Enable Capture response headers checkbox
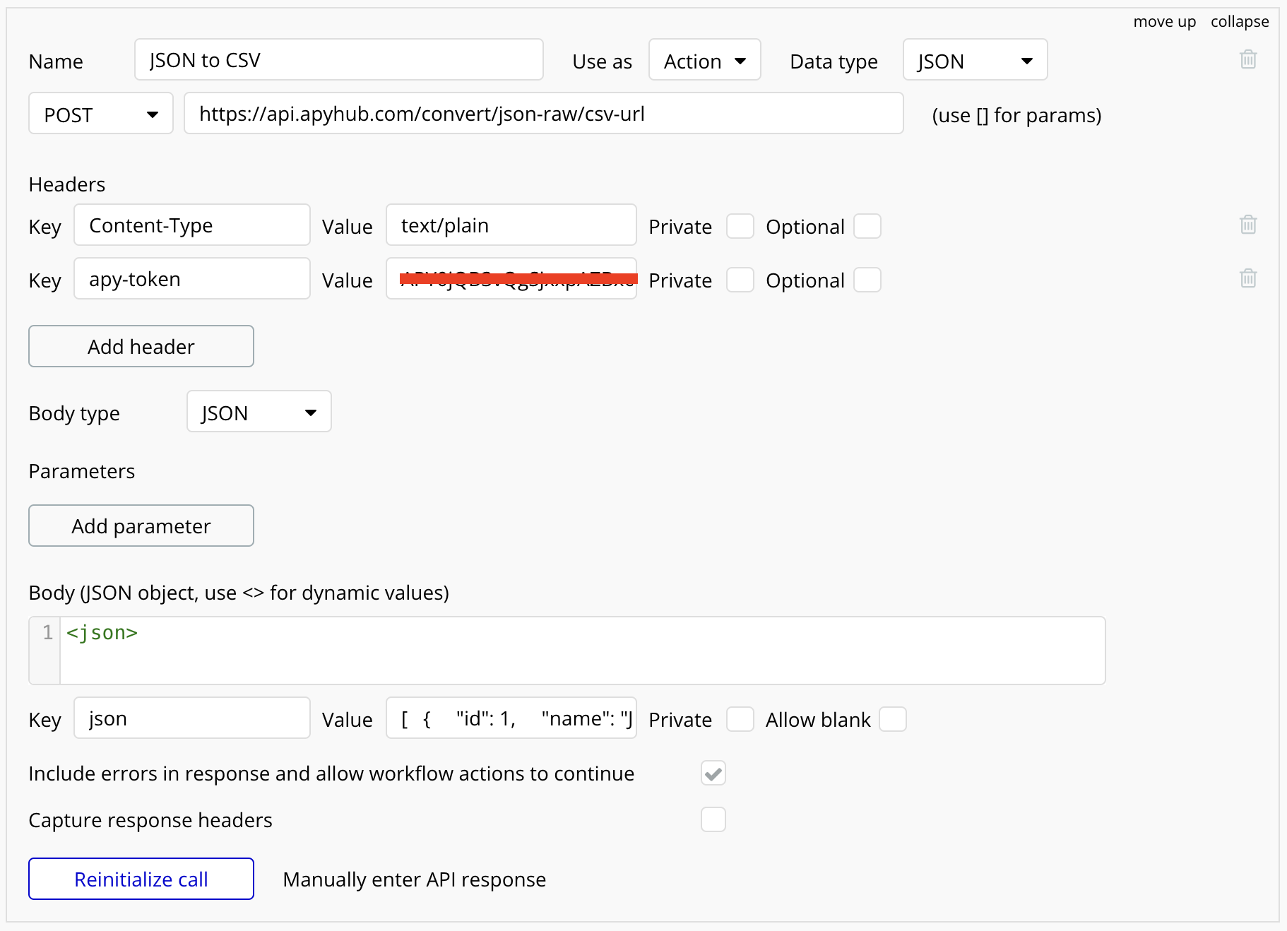This screenshot has width=1287, height=931. (713, 819)
